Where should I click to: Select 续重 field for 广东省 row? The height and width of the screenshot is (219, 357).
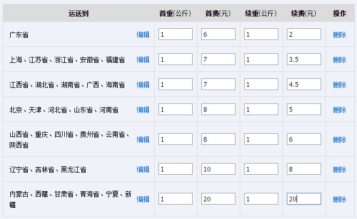261,34
